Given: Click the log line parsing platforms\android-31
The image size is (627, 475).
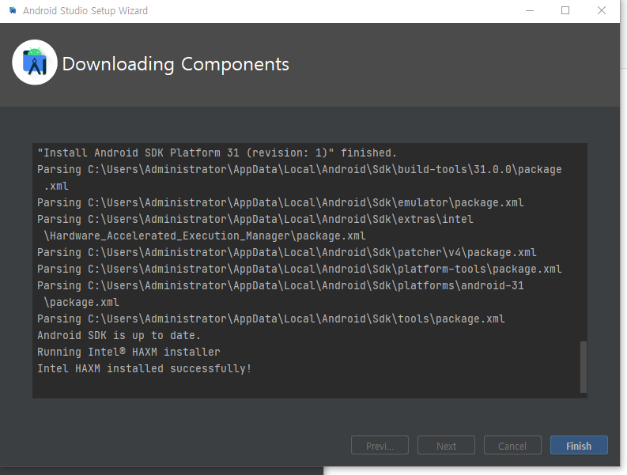Looking at the screenshot, I should coord(281,285).
